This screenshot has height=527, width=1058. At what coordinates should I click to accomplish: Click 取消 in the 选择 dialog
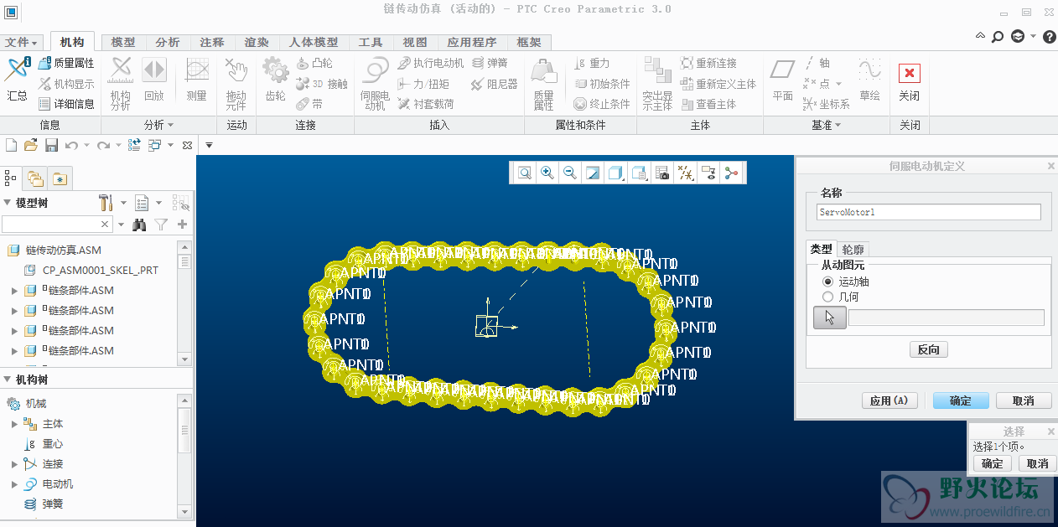click(x=1038, y=463)
